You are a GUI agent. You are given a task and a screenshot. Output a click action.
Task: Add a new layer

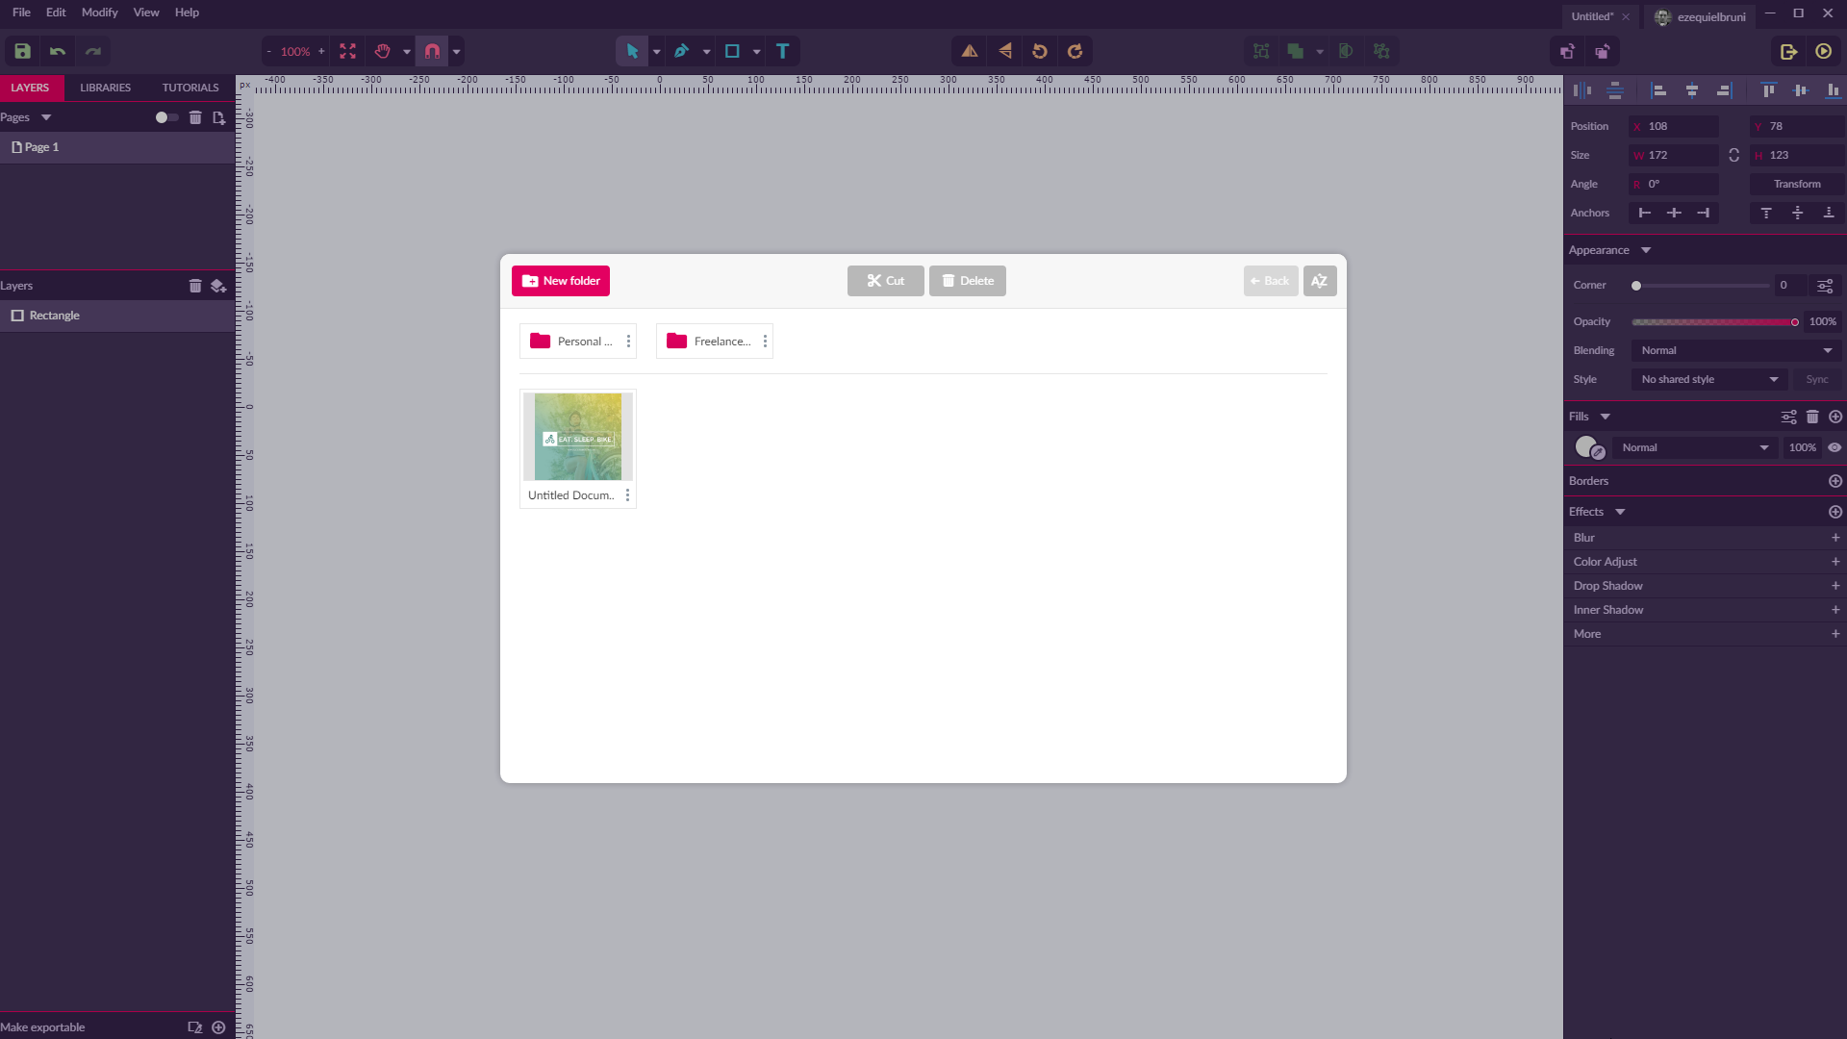[x=218, y=286]
